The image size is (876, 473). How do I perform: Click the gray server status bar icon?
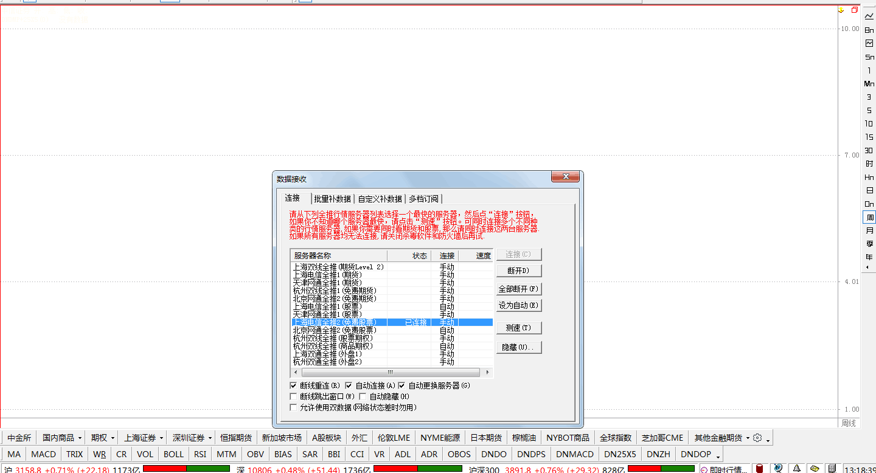click(x=832, y=469)
